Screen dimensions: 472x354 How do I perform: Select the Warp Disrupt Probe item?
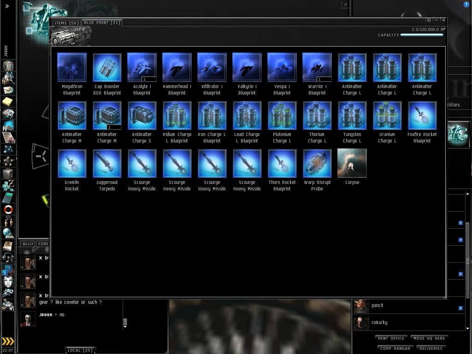pos(317,170)
